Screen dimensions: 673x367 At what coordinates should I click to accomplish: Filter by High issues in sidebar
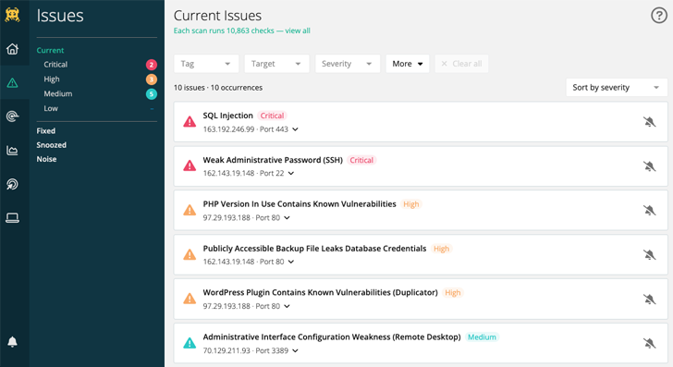click(x=52, y=79)
